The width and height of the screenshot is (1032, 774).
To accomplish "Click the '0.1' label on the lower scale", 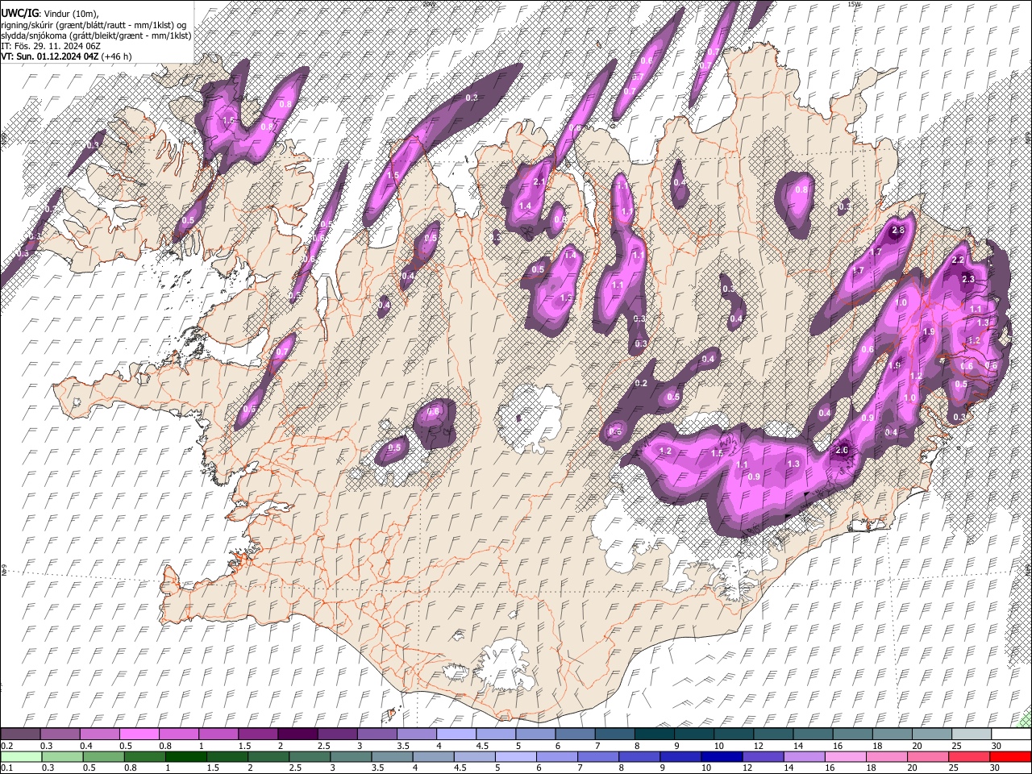I will pyautogui.click(x=6, y=768).
